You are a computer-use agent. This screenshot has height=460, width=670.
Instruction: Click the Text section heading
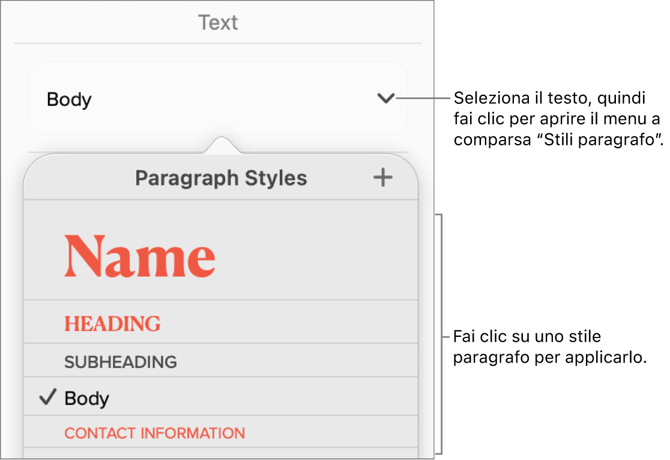tap(218, 23)
